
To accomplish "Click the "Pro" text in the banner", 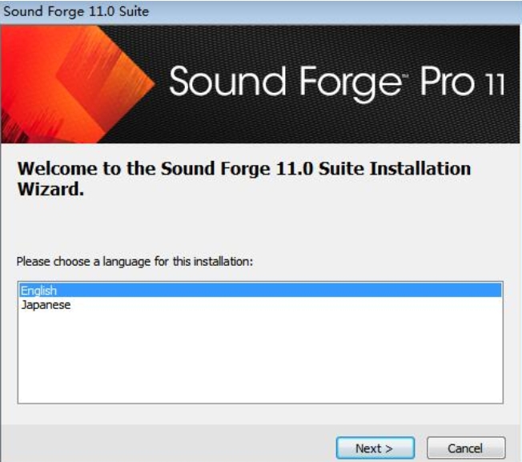I will pyautogui.click(x=447, y=81).
